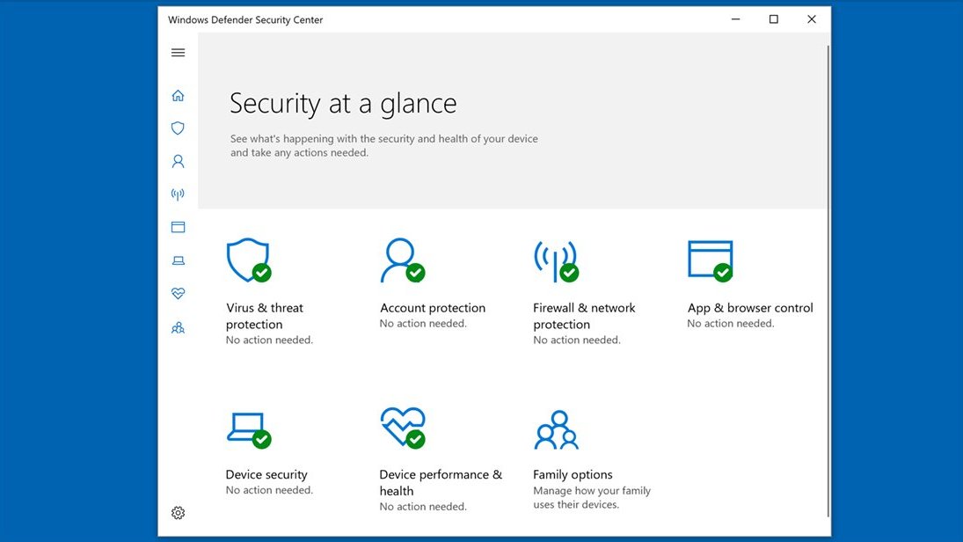Click the vertical scrollbar of the window
963x542 pixels.
(828, 281)
